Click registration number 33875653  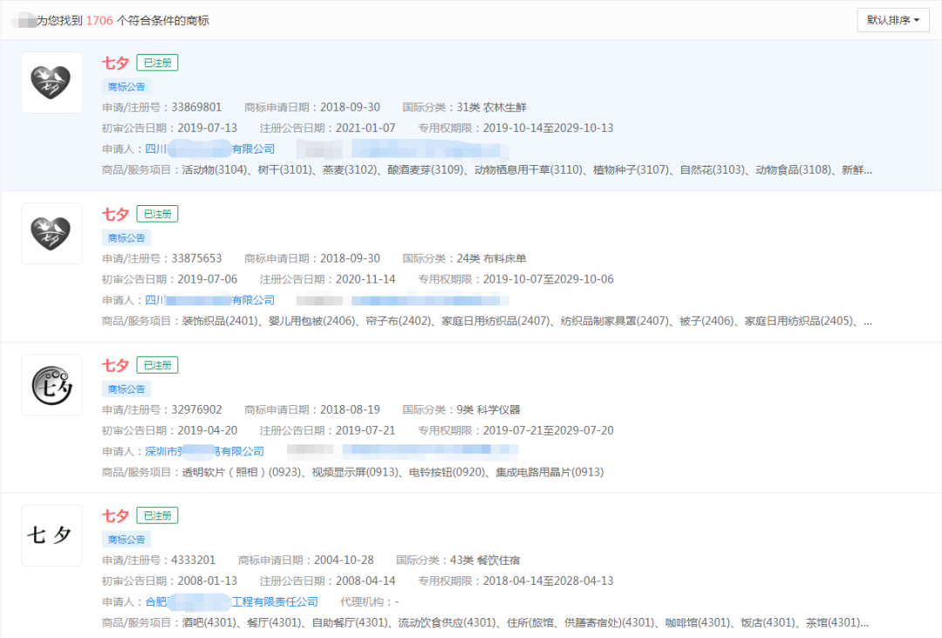196,258
